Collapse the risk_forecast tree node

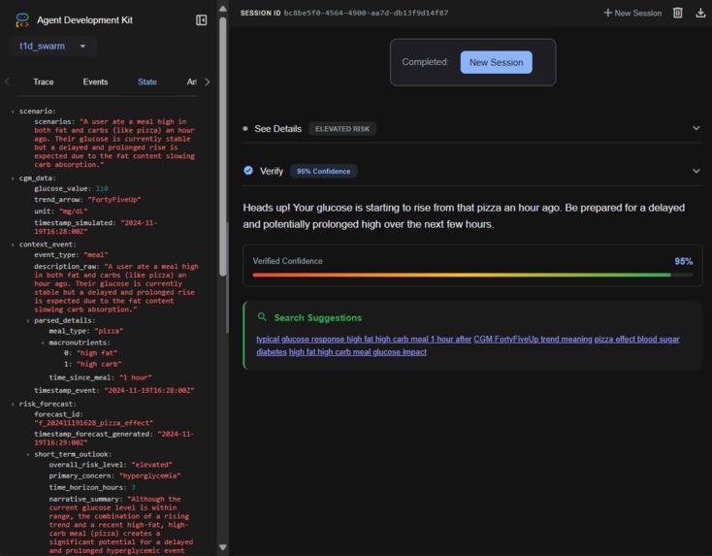(13, 405)
